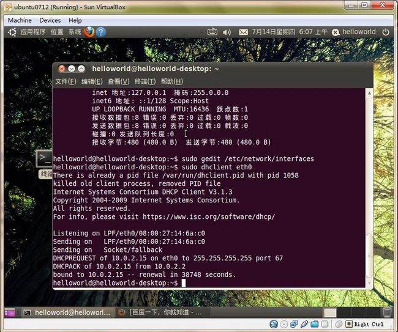This screenshot has width=398, height=332.
Task: Launch Firefox from the top panel
Action: coord(89,32)
